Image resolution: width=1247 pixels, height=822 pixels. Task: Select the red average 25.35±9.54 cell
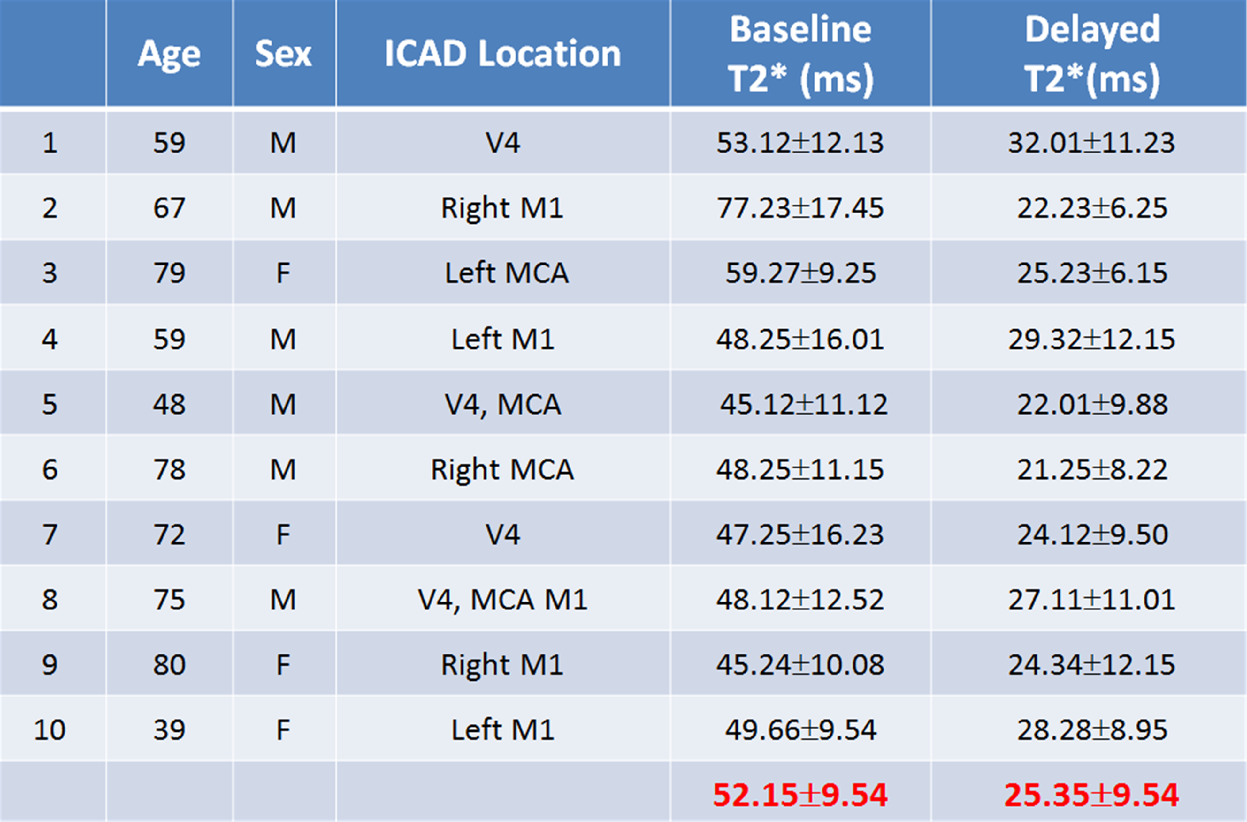(x=1091, y=795)
